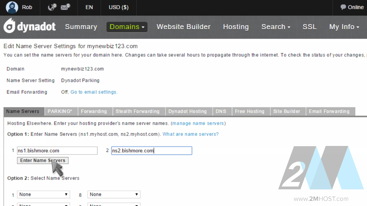The height and width of the screenshot is (206, 367).
Task: Open the Hosting navigation item
Action: coord(236,27)
